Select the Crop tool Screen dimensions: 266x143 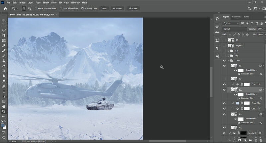click(4, 35)
